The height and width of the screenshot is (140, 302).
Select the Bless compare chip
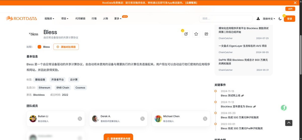tap(44, 47)
